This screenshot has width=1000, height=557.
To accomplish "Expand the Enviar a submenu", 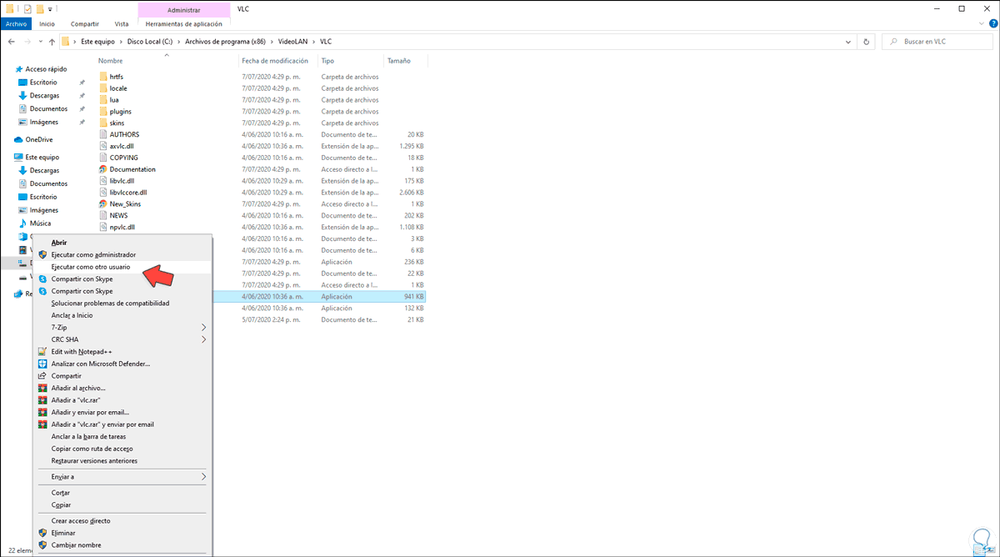I will point(203,477).
